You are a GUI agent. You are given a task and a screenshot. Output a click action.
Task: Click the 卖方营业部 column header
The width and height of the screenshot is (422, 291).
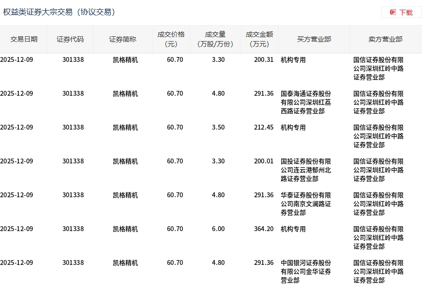click(x=385, y=39)
